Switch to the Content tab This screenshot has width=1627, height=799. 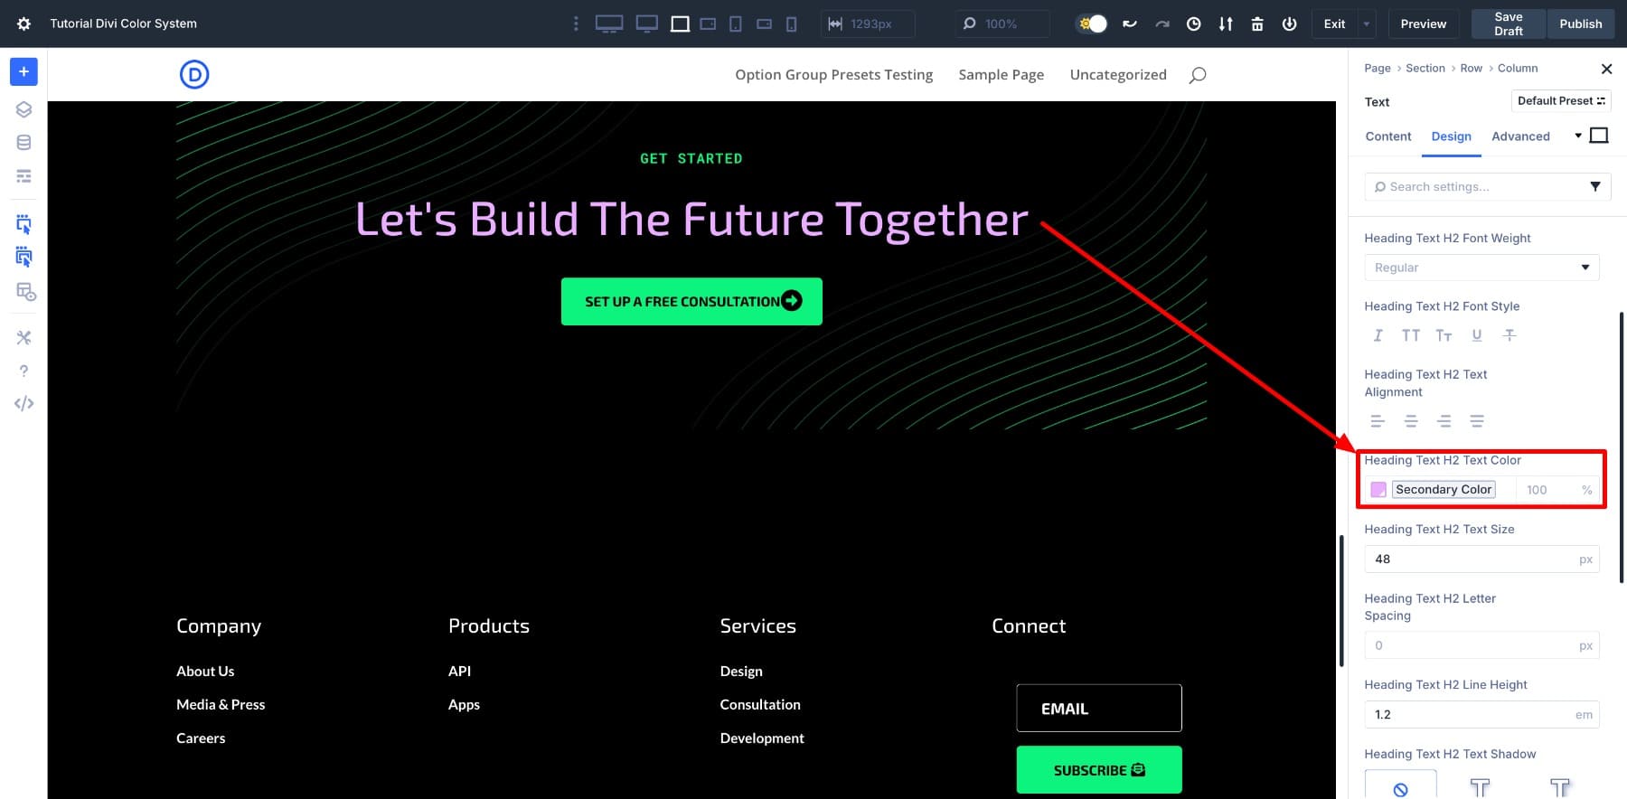click(1387, 136)
